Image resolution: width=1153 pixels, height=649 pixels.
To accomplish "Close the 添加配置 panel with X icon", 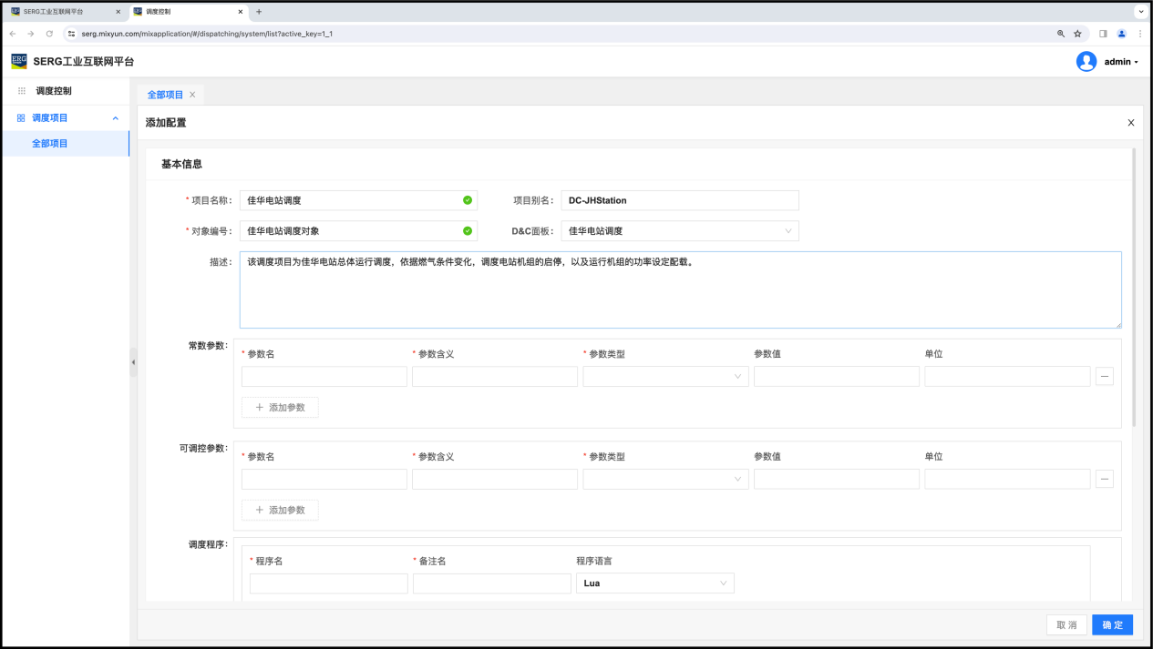I will coord(1130,123).
